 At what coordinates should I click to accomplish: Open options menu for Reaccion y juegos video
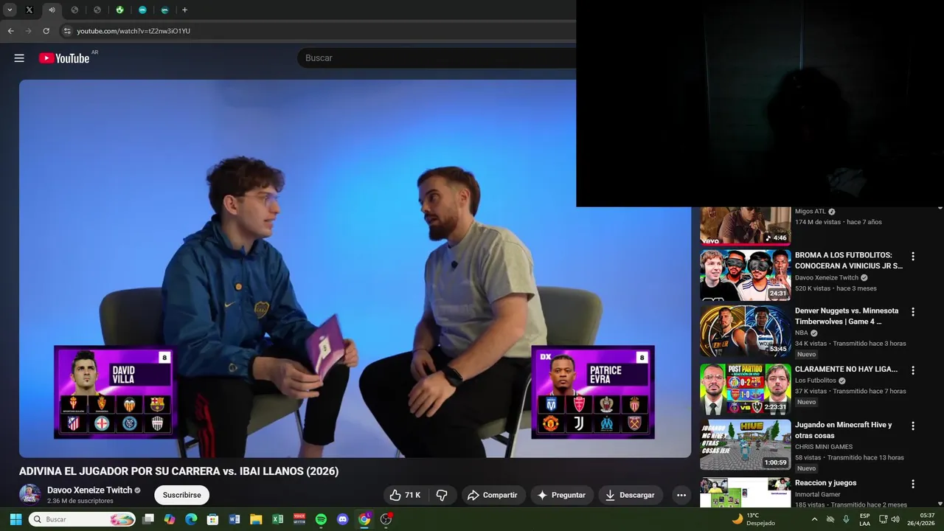pos(913,484)
